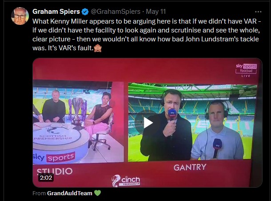
Task: Open Graham Spiers' profile avatar
Action: click(20, 16)
